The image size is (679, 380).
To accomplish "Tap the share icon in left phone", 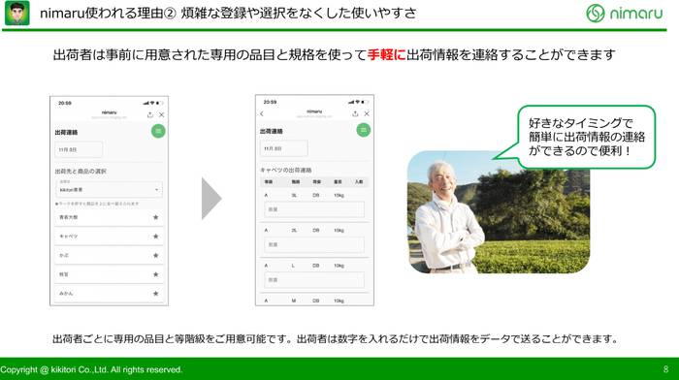I will tap(149, 114).
